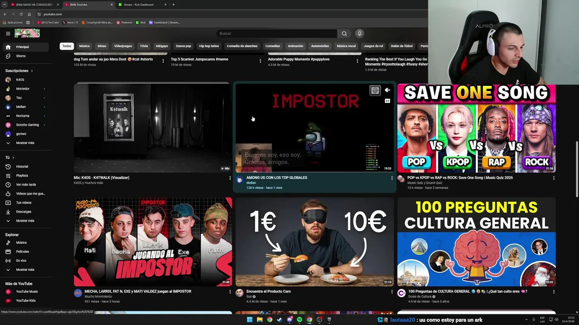Open Mellan channel under AMONG US video
This screenshot has width=579, height=325.
point(251,183)
